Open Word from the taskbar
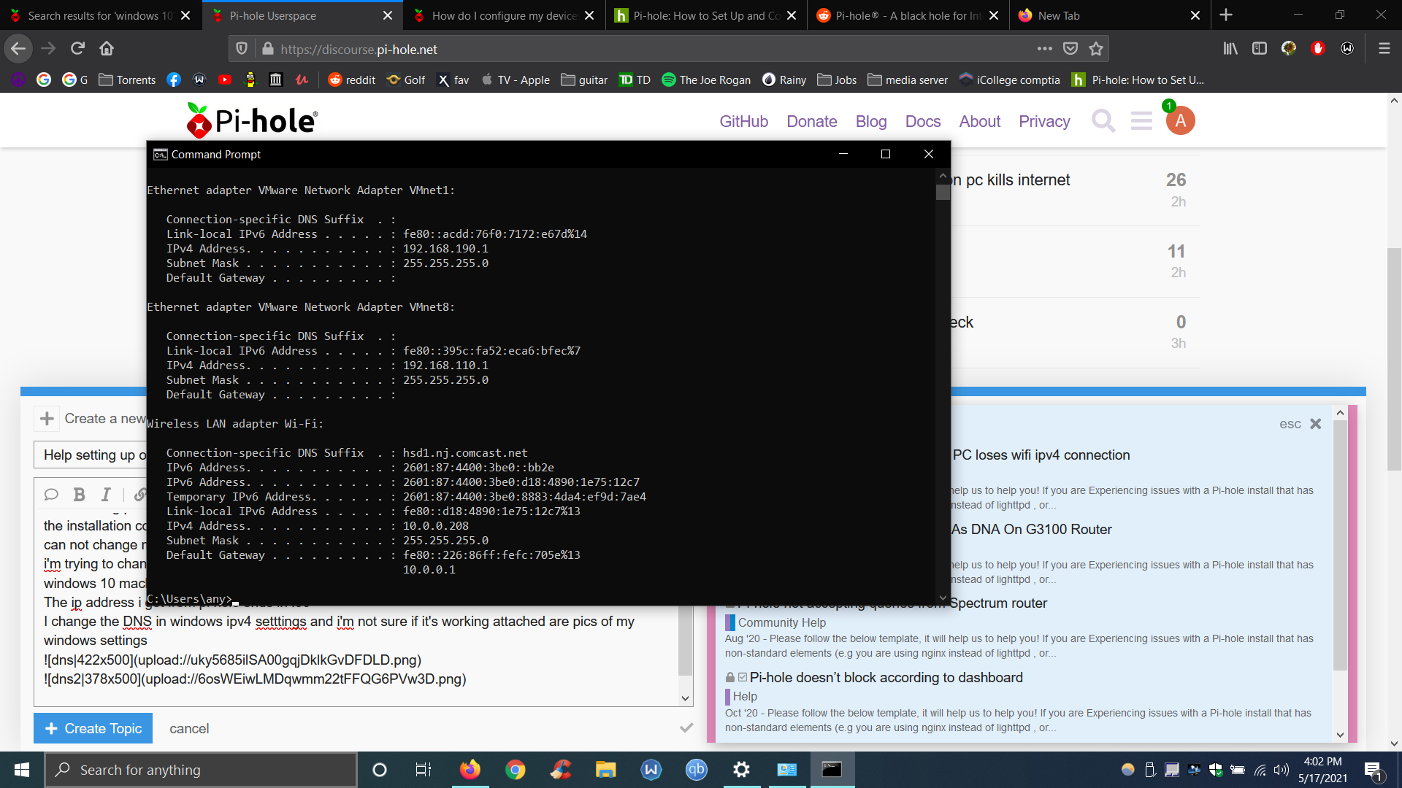The width and height of the screenshot is (1402, 788). coord(651,770)
